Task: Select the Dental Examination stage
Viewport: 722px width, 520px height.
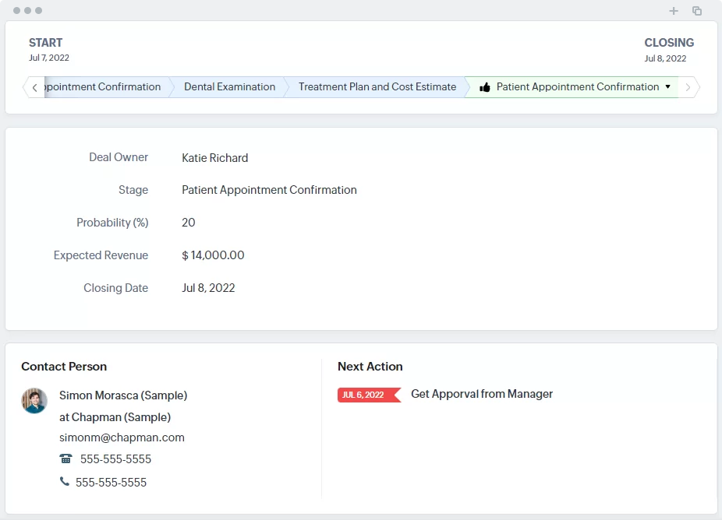Action: click(x=229, y=87)
